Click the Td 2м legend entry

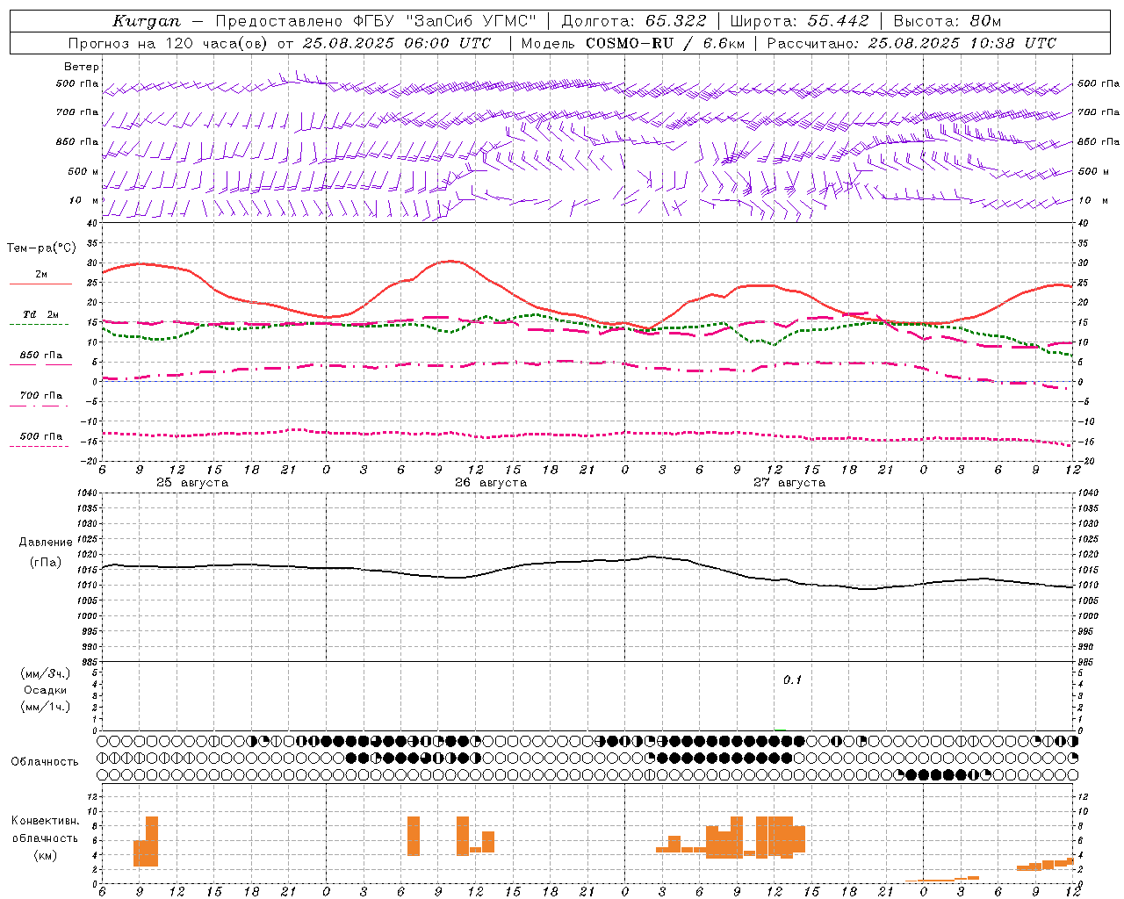click(41, 314)
